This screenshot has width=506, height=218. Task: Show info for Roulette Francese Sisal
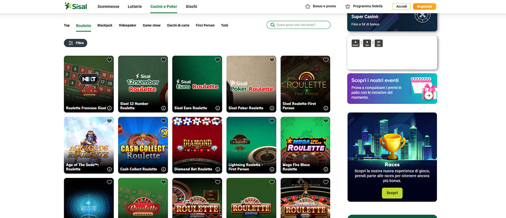click(110, 108)
